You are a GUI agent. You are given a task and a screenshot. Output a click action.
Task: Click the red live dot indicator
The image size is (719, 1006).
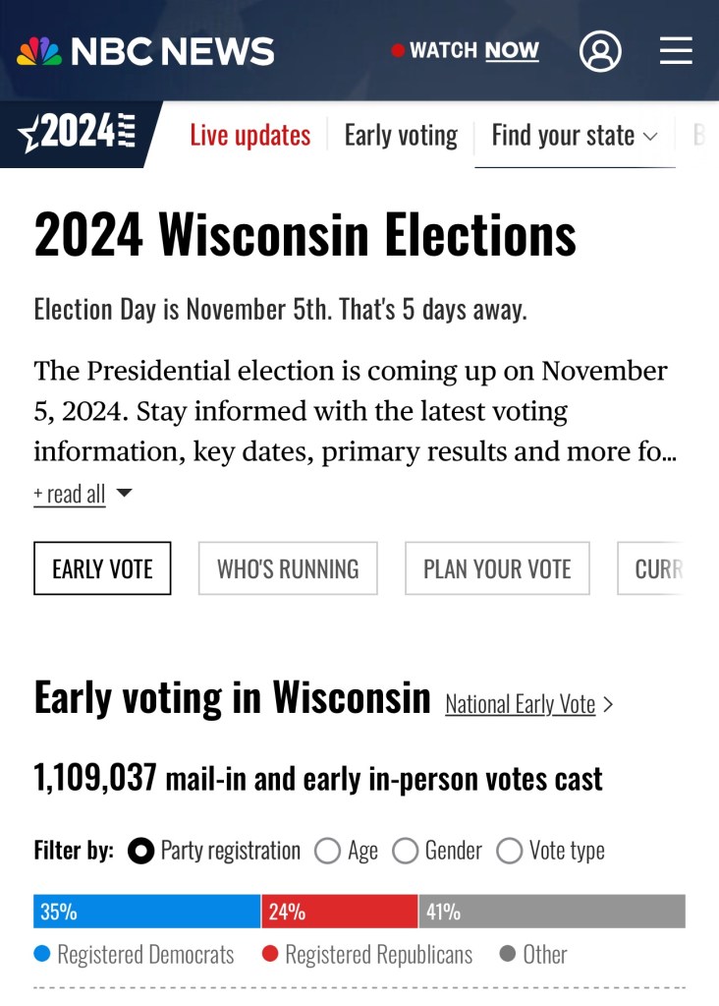pos(398,51)
